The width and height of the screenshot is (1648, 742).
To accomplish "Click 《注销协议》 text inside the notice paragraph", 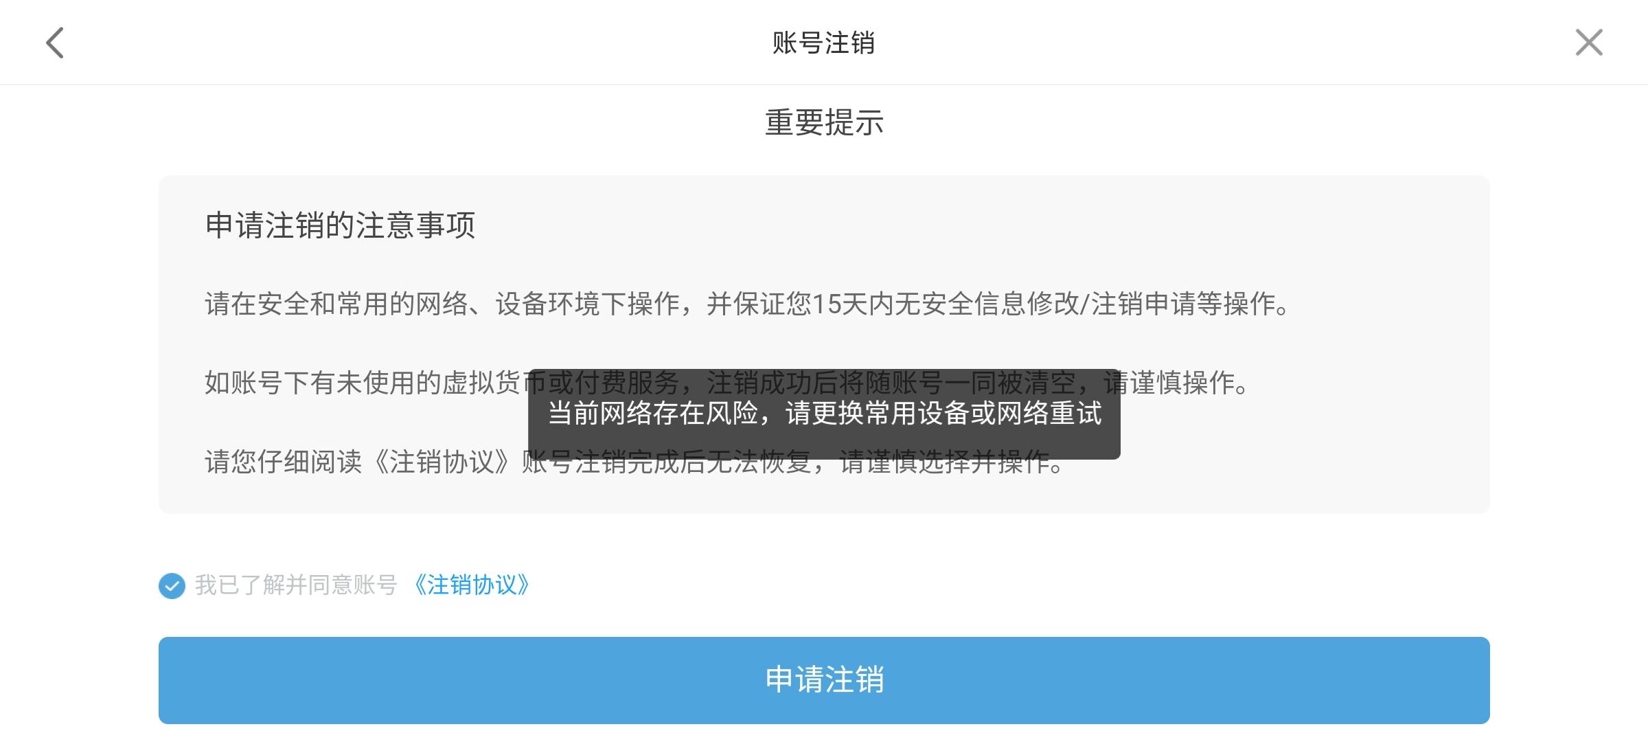I will pos(442,462).
